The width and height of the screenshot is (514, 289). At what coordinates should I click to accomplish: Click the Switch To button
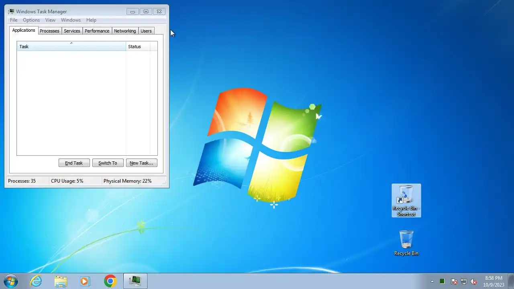[x=108, y=163]
